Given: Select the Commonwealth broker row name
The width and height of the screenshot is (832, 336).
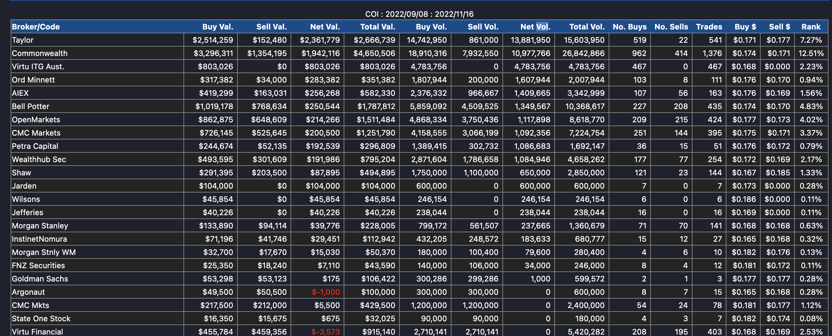Looking at the screenshot, I should 40,53.
